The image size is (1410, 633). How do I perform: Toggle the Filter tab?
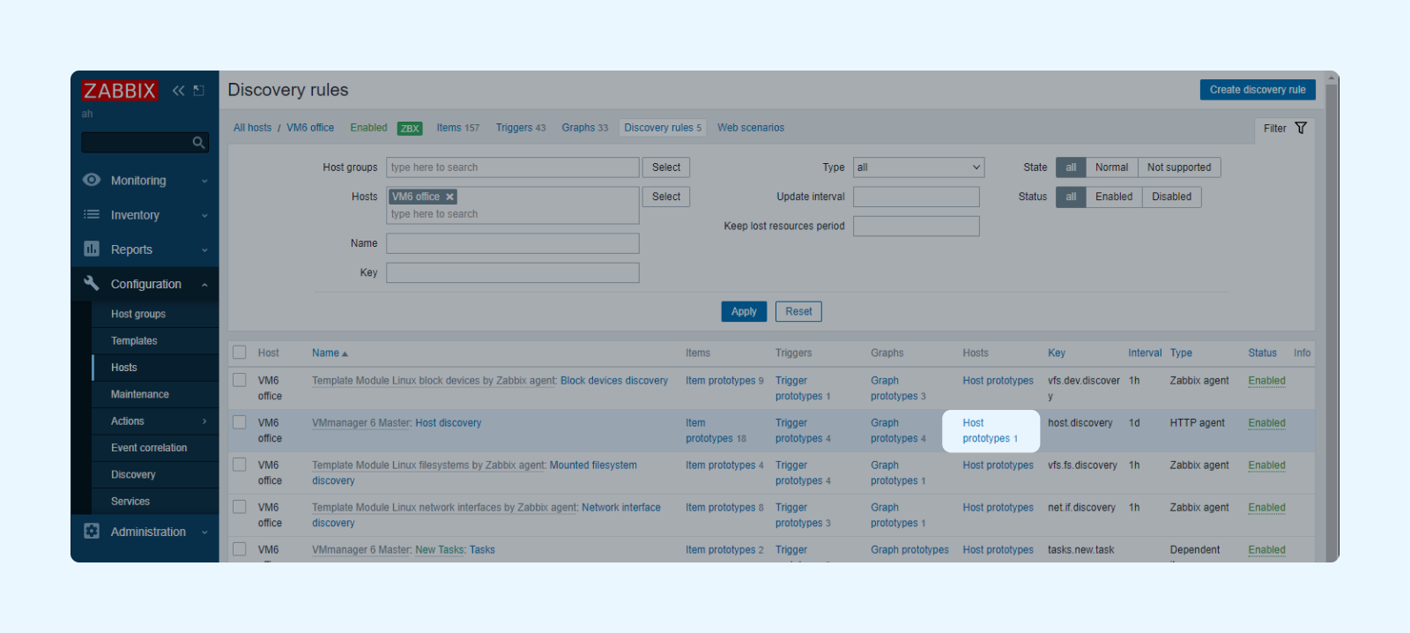pos(1285,129)
